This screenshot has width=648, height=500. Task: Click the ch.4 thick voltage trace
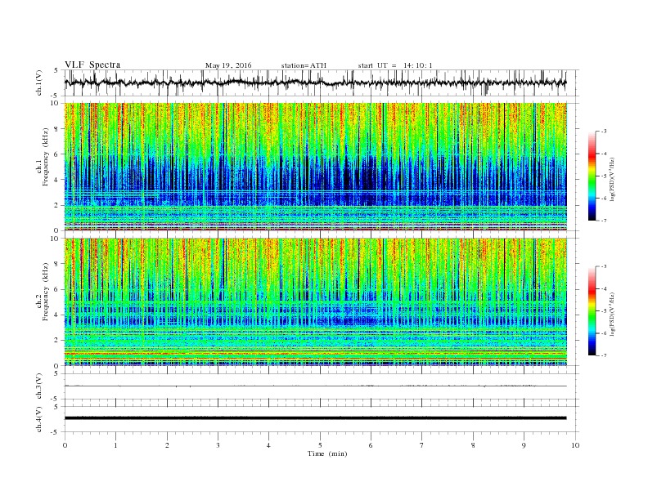(x=316, y=418)
